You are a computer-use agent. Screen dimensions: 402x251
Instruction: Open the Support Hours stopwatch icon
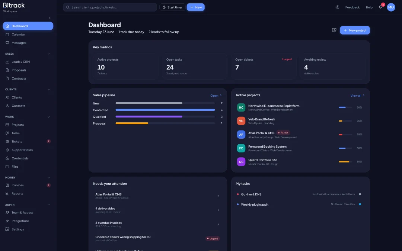[x=7, y=150]
